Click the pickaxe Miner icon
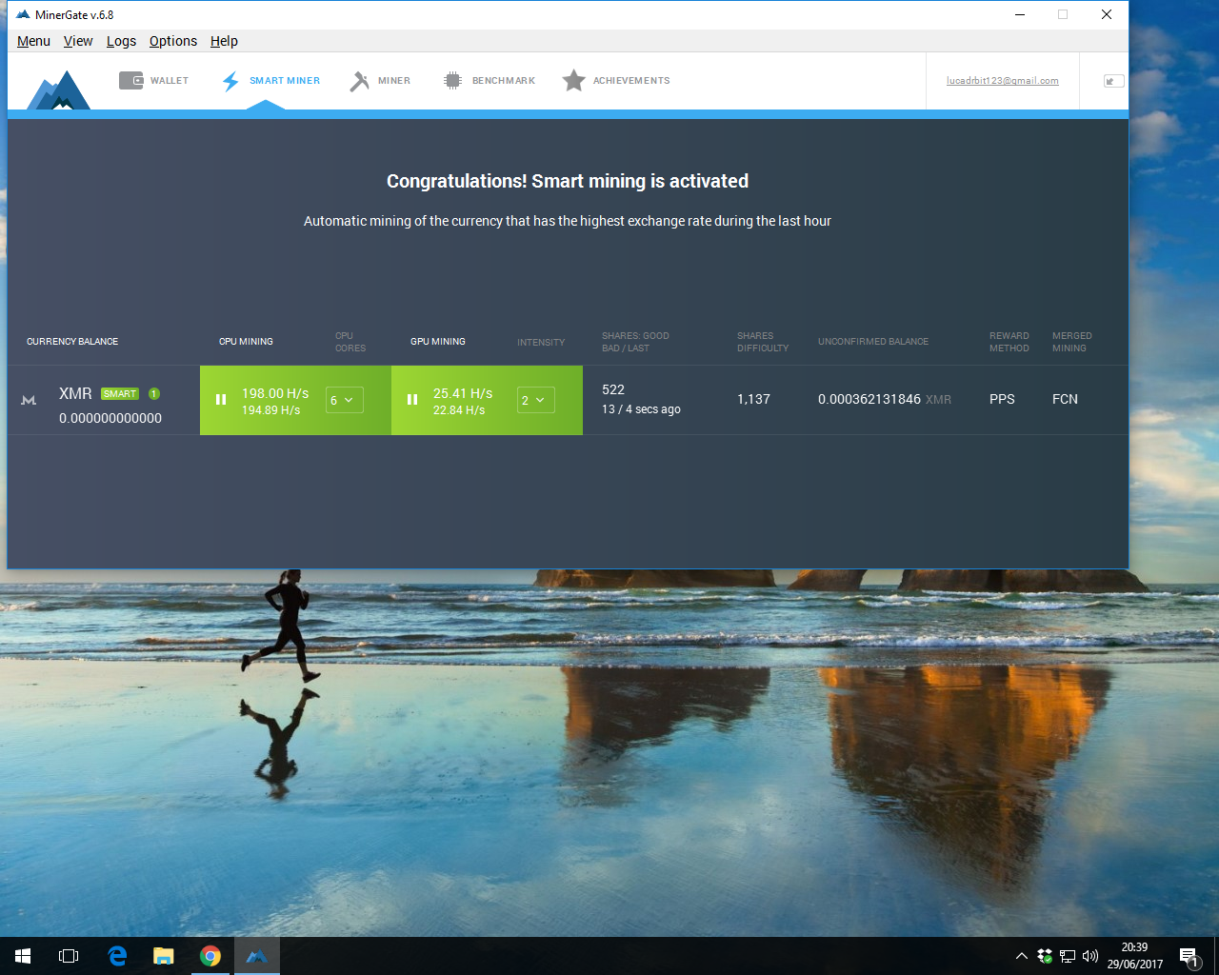Screen dimensions: 1219x975 359,81
